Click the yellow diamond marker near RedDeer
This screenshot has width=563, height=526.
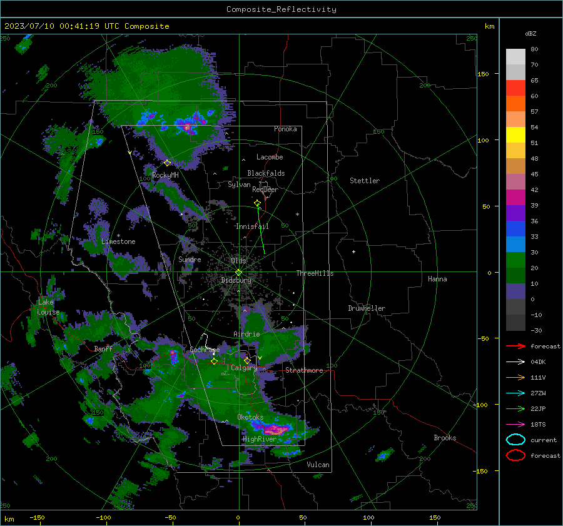(x=257, y=203)
